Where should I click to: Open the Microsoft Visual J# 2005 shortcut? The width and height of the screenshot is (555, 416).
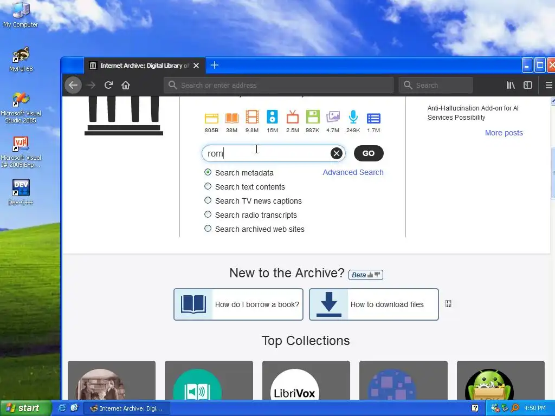click(x=21, y=152)
